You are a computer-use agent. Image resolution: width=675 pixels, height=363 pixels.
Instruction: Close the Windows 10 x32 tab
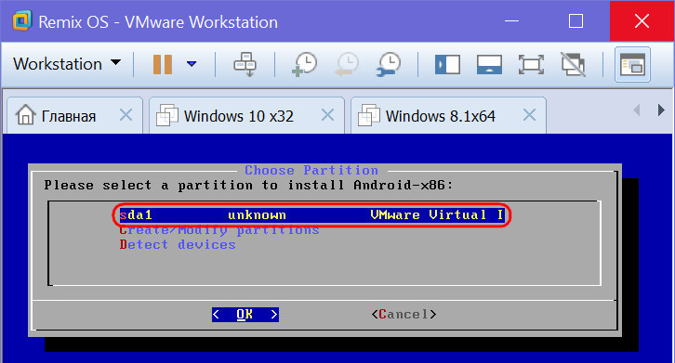pyautogui.click(x=327, y=115)
